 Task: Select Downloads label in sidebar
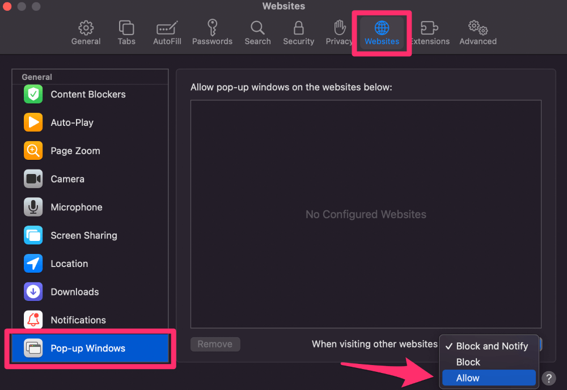[74, 292]
